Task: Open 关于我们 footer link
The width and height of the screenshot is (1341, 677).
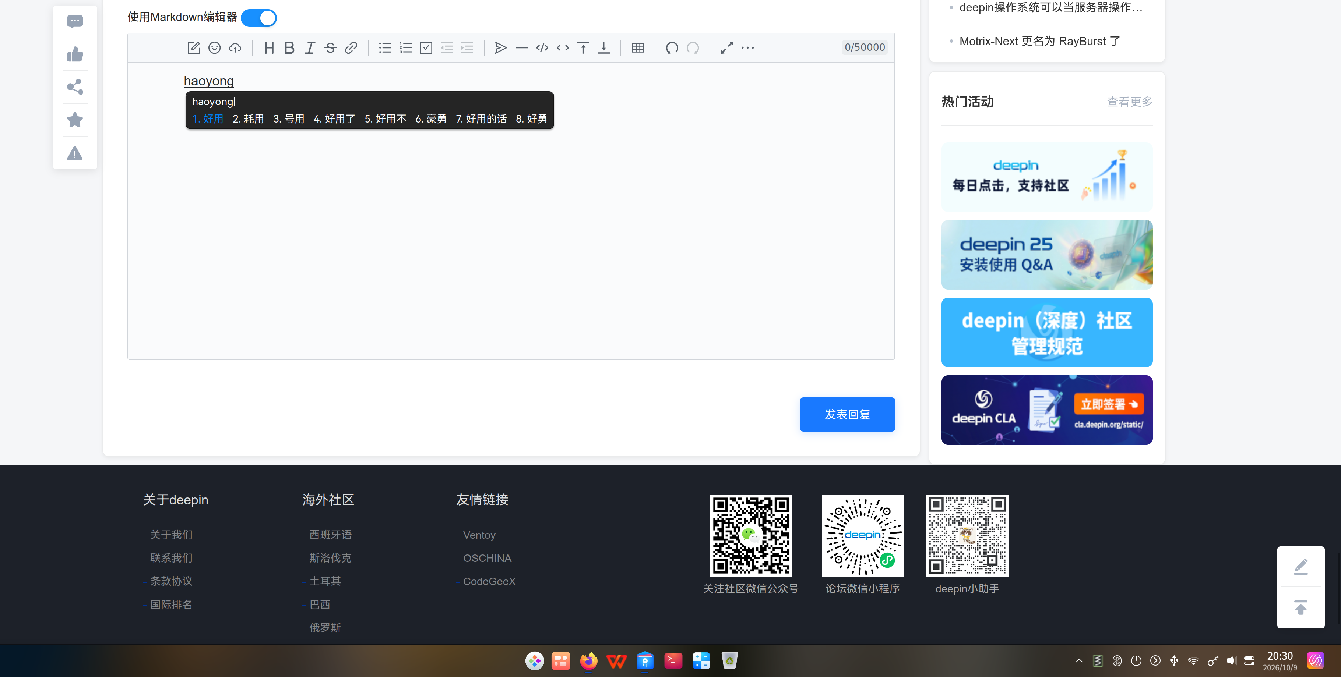Action: 171,534
